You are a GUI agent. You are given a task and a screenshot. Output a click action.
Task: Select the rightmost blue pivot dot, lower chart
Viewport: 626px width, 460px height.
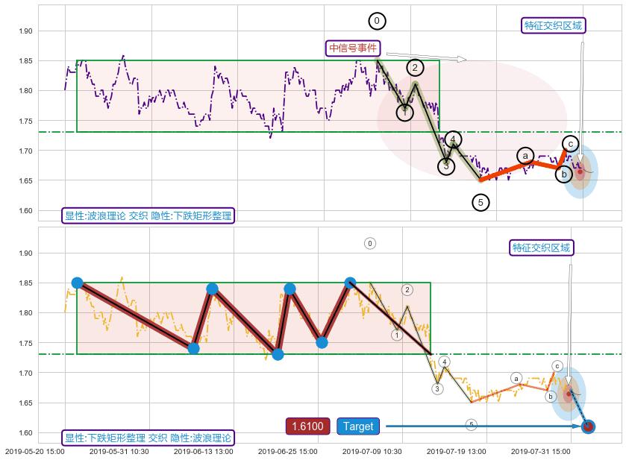350,283
